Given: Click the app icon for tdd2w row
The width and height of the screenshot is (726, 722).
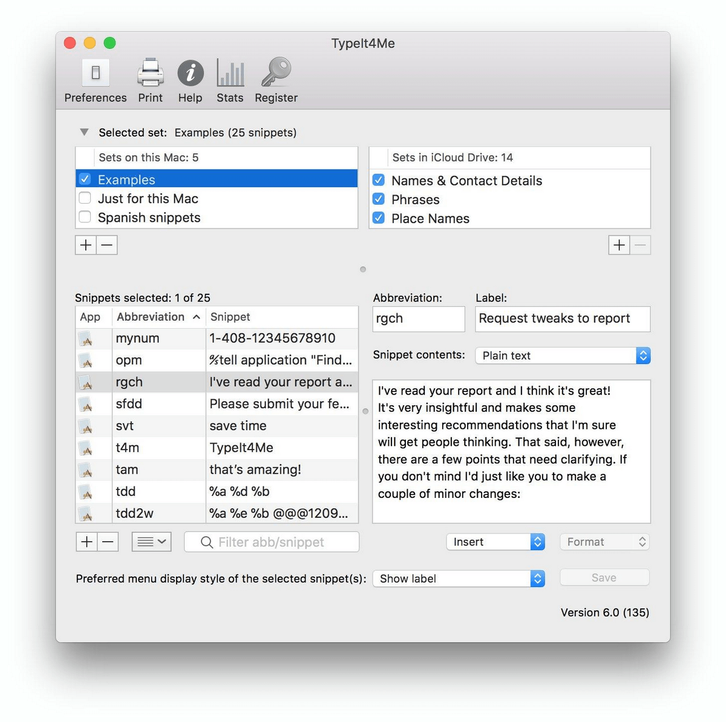Looking at the screenshot, I should 85,514.
